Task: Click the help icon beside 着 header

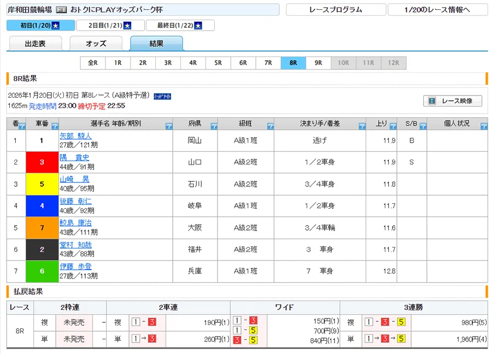Action: (x=22, y=126)
